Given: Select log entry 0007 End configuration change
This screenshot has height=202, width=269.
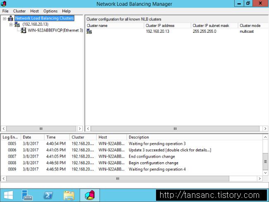Looking at the screenshot, I should [x=132, y=156].
